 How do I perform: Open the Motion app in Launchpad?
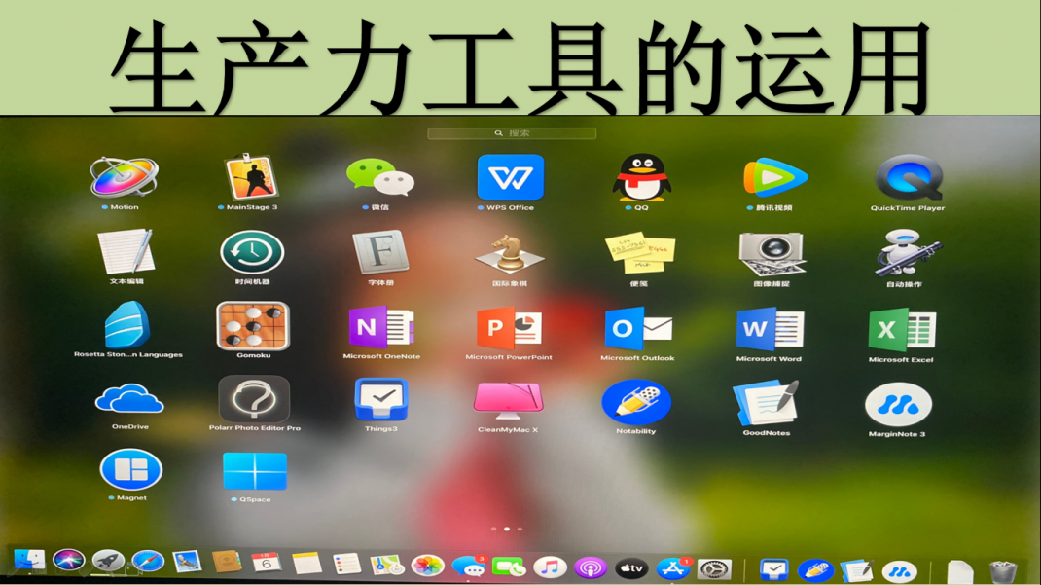coord(125,177)
